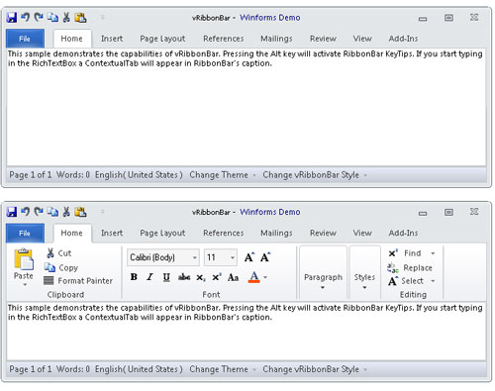Open the Find dropdown arrow
The width and height of the screenshot is (495, 391).
click(433, 253)
